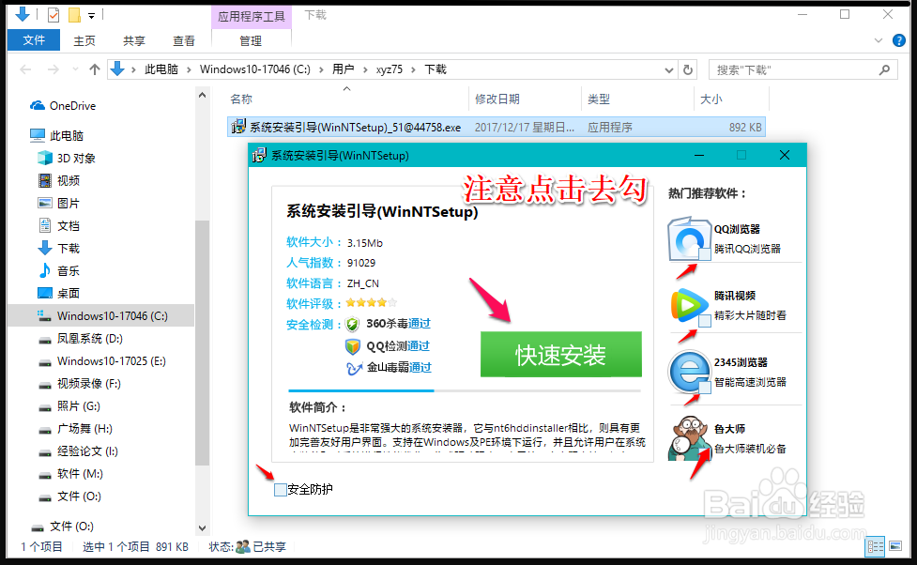Open the 管理 ribbon tab
Screen dimensions: 917x565
[x=251, y=41]
